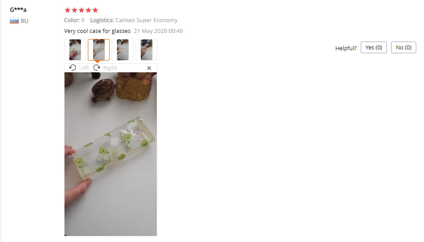Click the rotate right arrow icon

[97, 68]
